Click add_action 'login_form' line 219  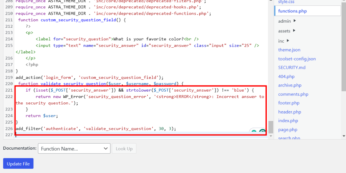(89, 77)
